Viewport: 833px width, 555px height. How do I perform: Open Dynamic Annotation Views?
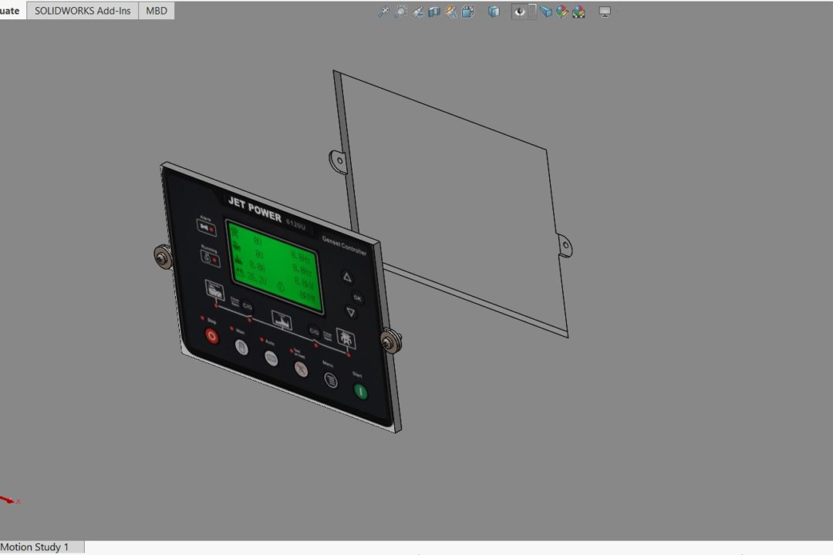451,11
